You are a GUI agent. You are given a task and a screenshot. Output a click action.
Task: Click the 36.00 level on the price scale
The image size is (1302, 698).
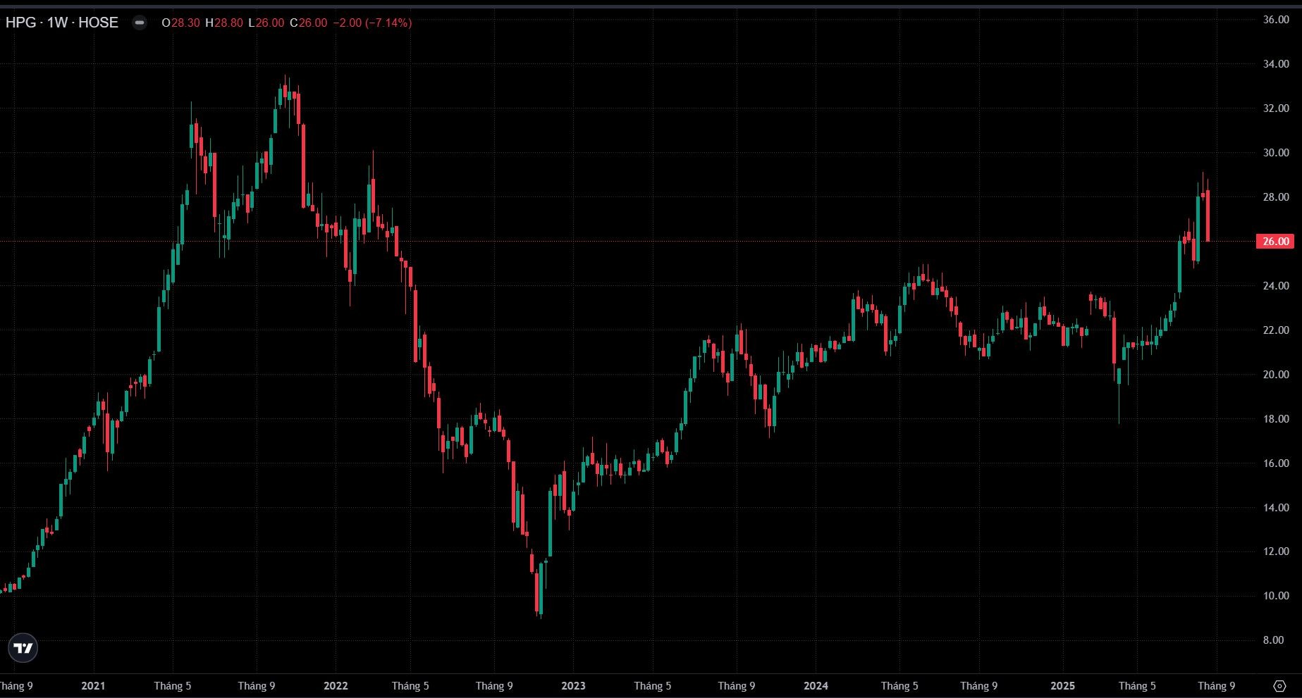click(x=1276, y=20)
